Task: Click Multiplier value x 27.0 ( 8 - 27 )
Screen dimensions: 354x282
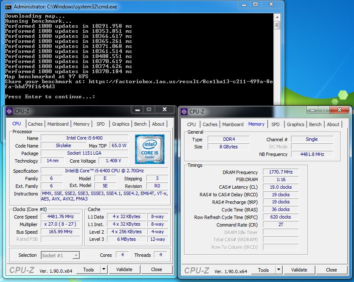Action: click(x=60, y=224)
